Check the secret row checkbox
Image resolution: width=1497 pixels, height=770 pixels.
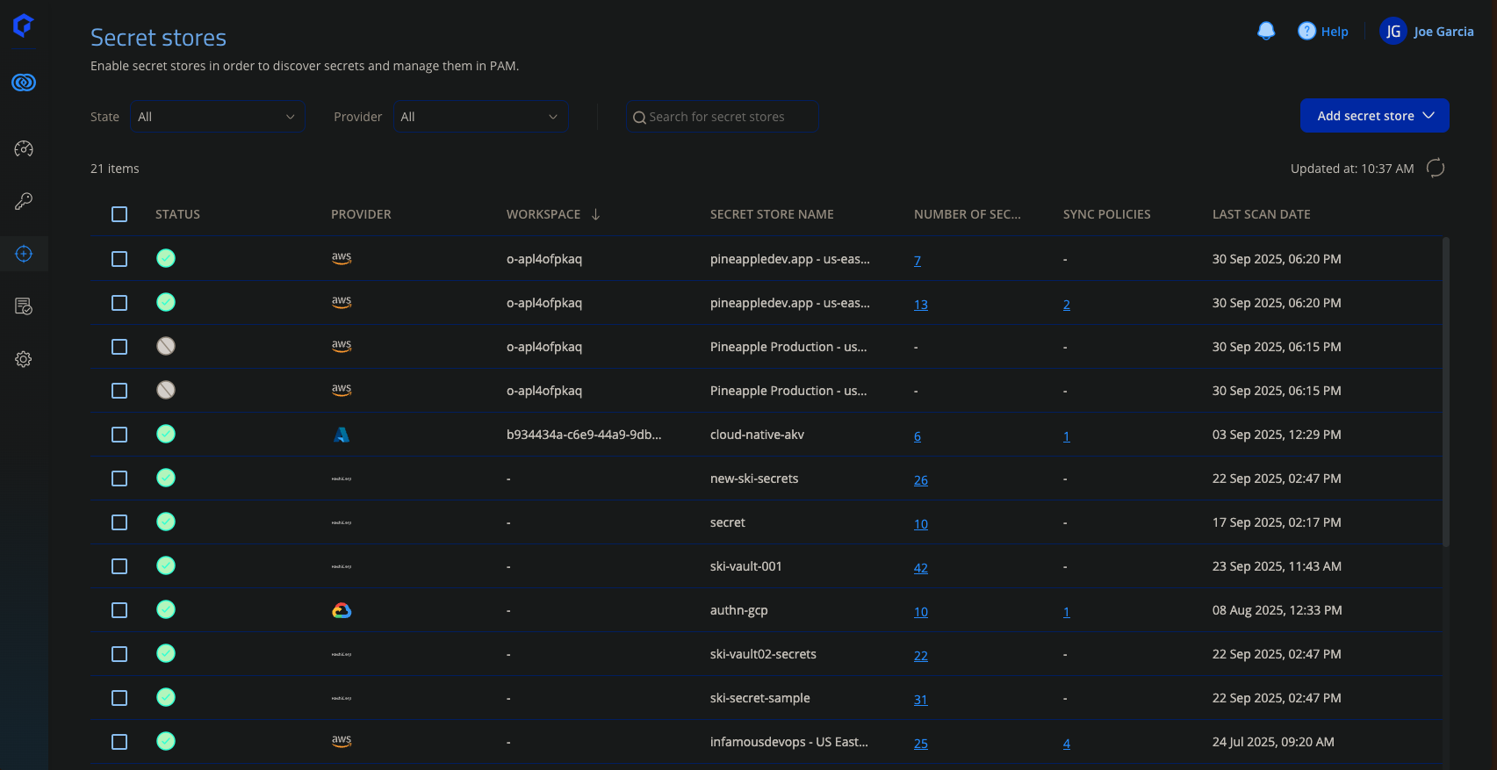pos(119,522)
